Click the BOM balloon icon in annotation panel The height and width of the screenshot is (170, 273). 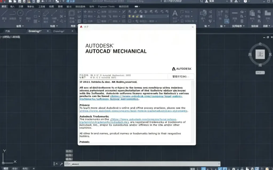tap(182, 21)
